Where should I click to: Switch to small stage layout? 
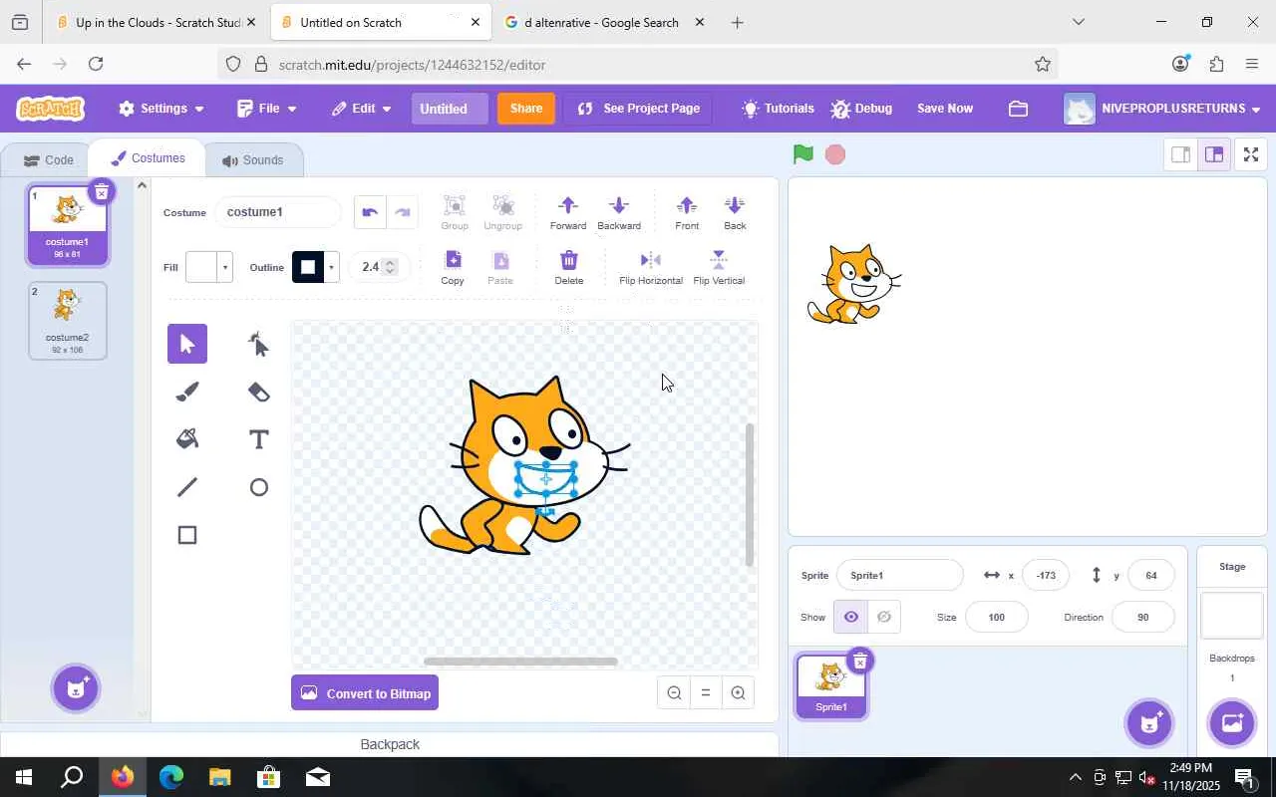[1180, 154]
